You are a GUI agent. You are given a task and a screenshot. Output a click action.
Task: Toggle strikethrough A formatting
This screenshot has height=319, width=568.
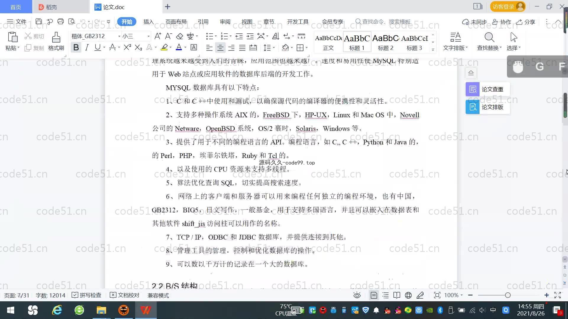pyautogui.click(x=112, y=47)
